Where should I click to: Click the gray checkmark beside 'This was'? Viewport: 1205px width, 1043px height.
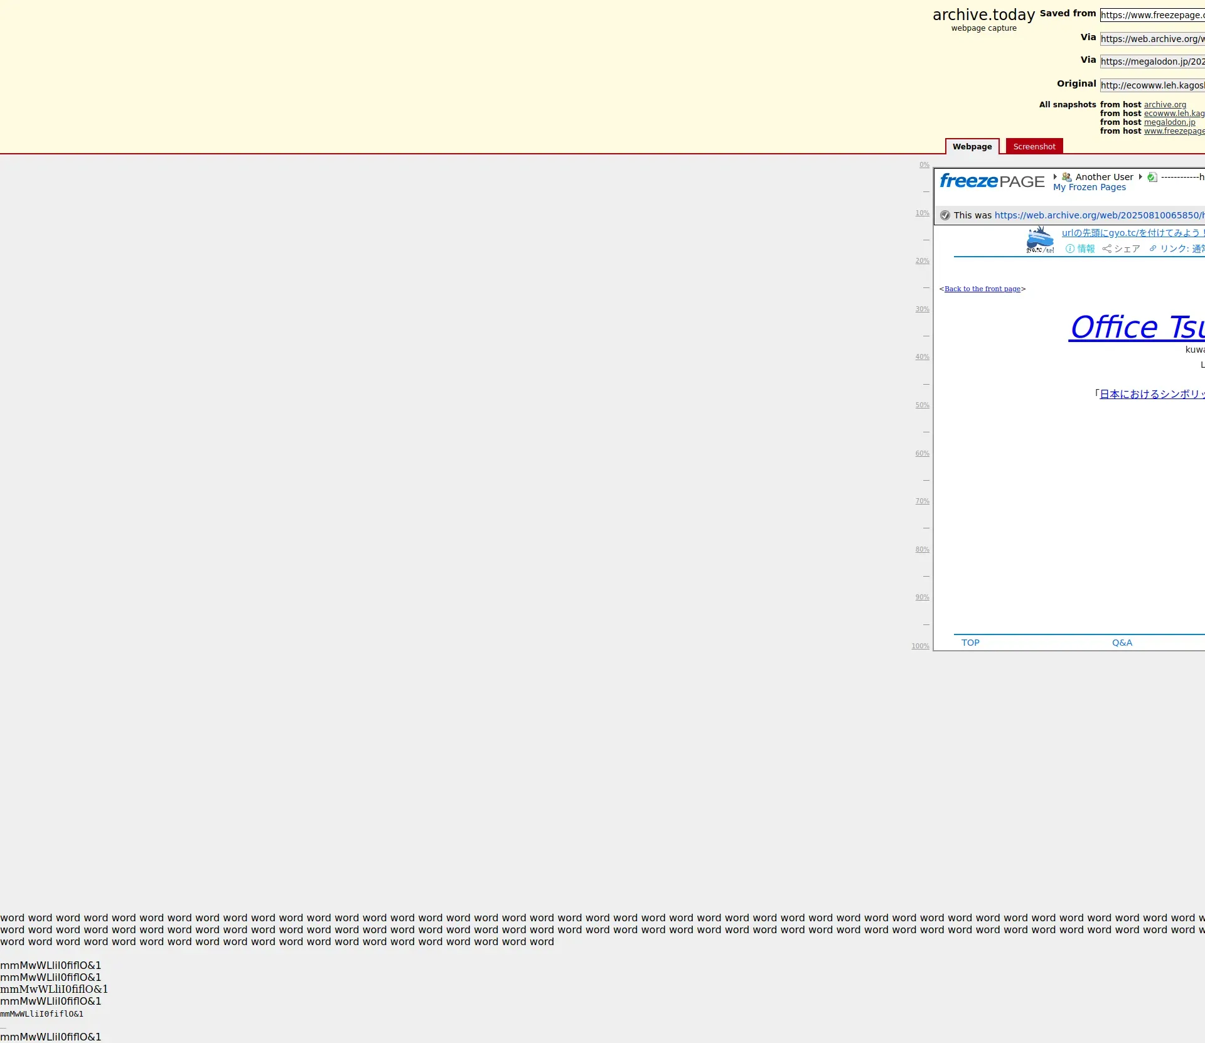pos(945,215)
